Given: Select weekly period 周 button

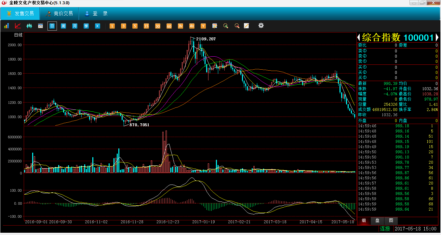Looking at the screenshot, I should click(63, 26).
